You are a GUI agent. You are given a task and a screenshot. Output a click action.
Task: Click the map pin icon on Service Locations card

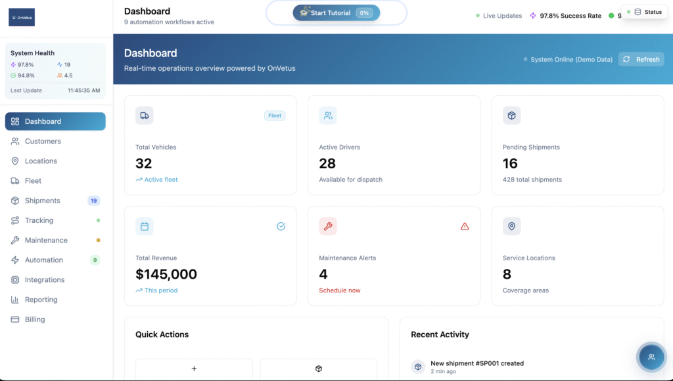(x=511, y=226)
